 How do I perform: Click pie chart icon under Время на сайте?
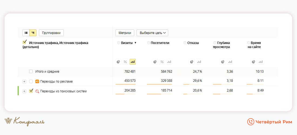click(254, 62)
